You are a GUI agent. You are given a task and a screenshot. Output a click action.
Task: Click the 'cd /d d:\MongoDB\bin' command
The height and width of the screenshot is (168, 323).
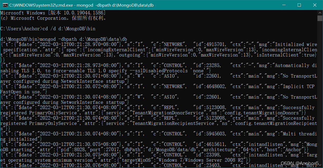[69, 29]
